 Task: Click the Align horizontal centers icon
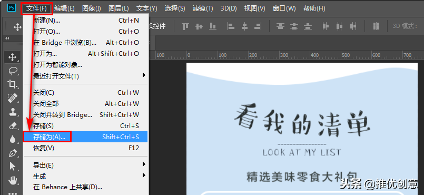coord(244,26)
